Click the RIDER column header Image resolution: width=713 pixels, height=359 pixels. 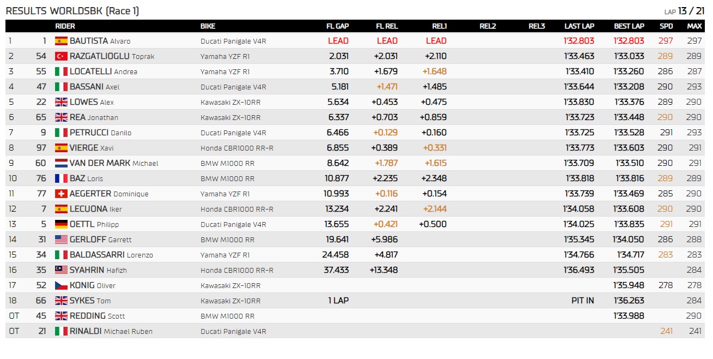[x=65, y=26]
